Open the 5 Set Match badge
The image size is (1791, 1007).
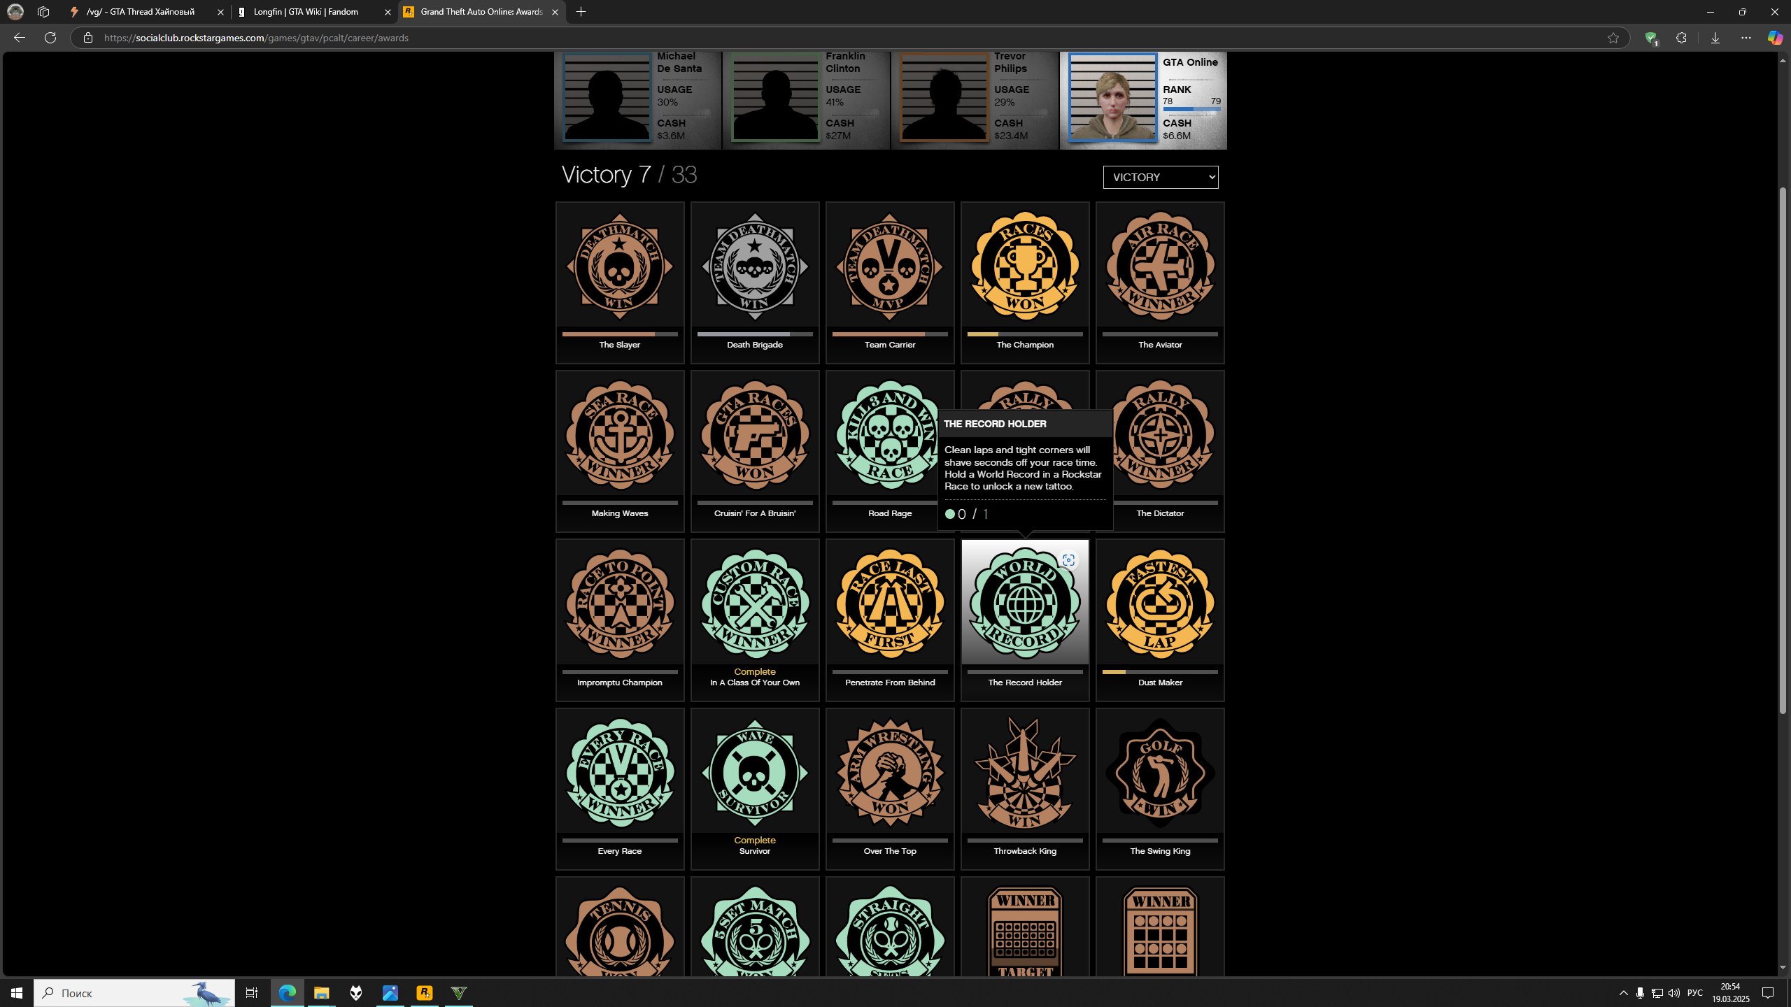[x=754, y=931]
